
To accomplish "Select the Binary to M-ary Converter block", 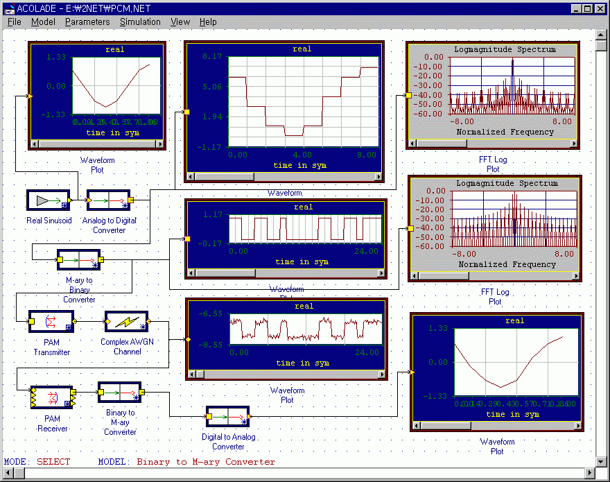I will point(120,393).
